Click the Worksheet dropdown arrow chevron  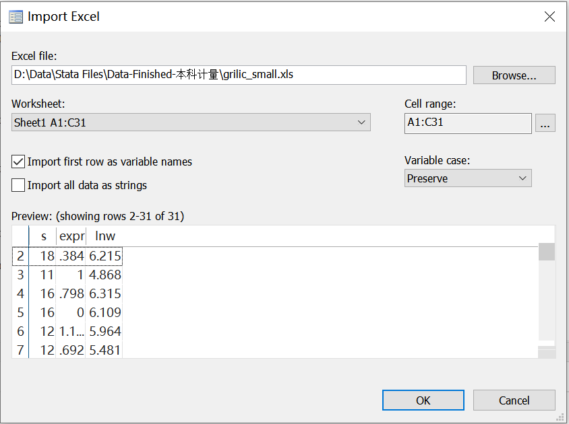click(361, 122)
